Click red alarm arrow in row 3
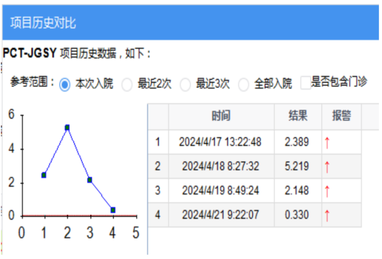The image size is (382, 259). coord(327,191)
